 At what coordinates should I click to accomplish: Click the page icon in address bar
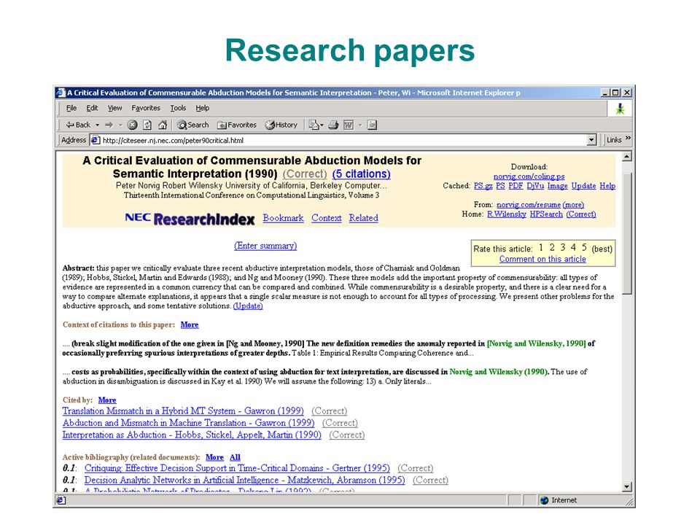[x=95, y=140]
